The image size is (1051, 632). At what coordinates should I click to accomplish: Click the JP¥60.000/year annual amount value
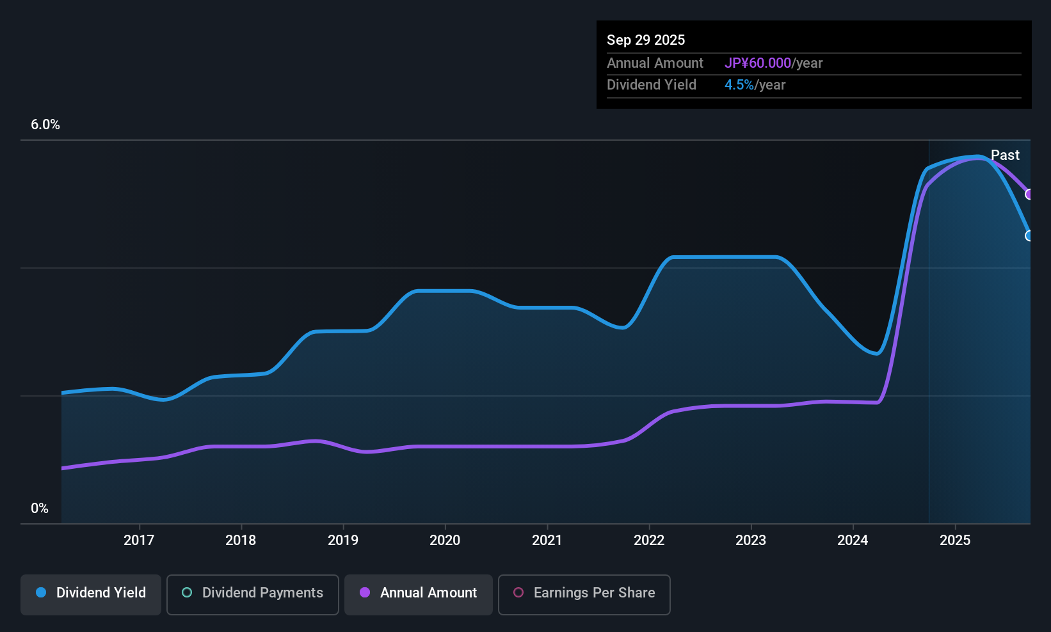773,63
